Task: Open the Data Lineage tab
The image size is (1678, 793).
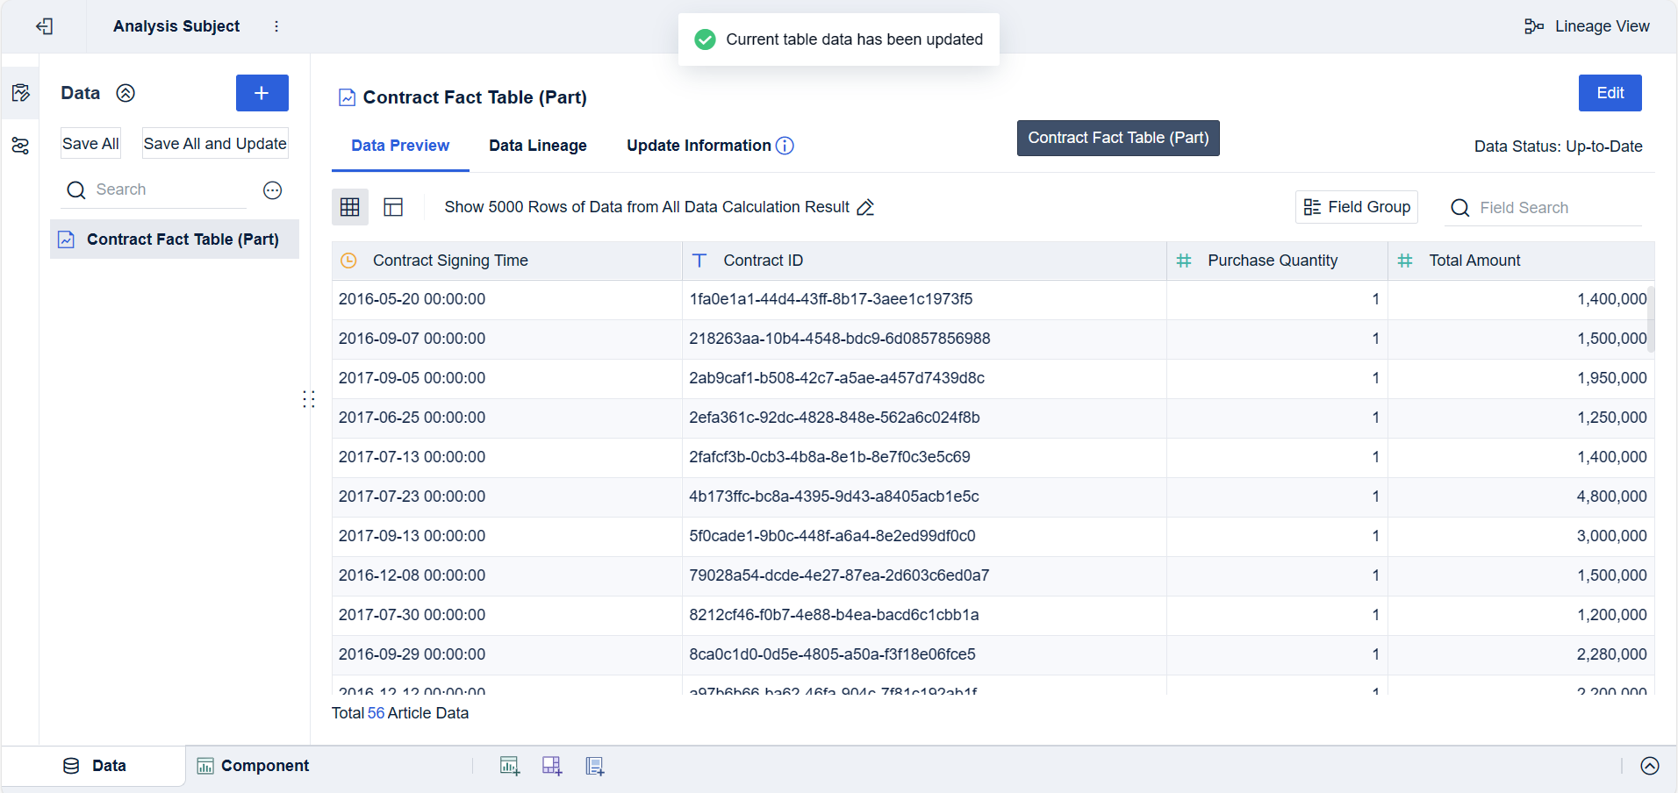Action: pyautogui.click(x=537, y=146)
